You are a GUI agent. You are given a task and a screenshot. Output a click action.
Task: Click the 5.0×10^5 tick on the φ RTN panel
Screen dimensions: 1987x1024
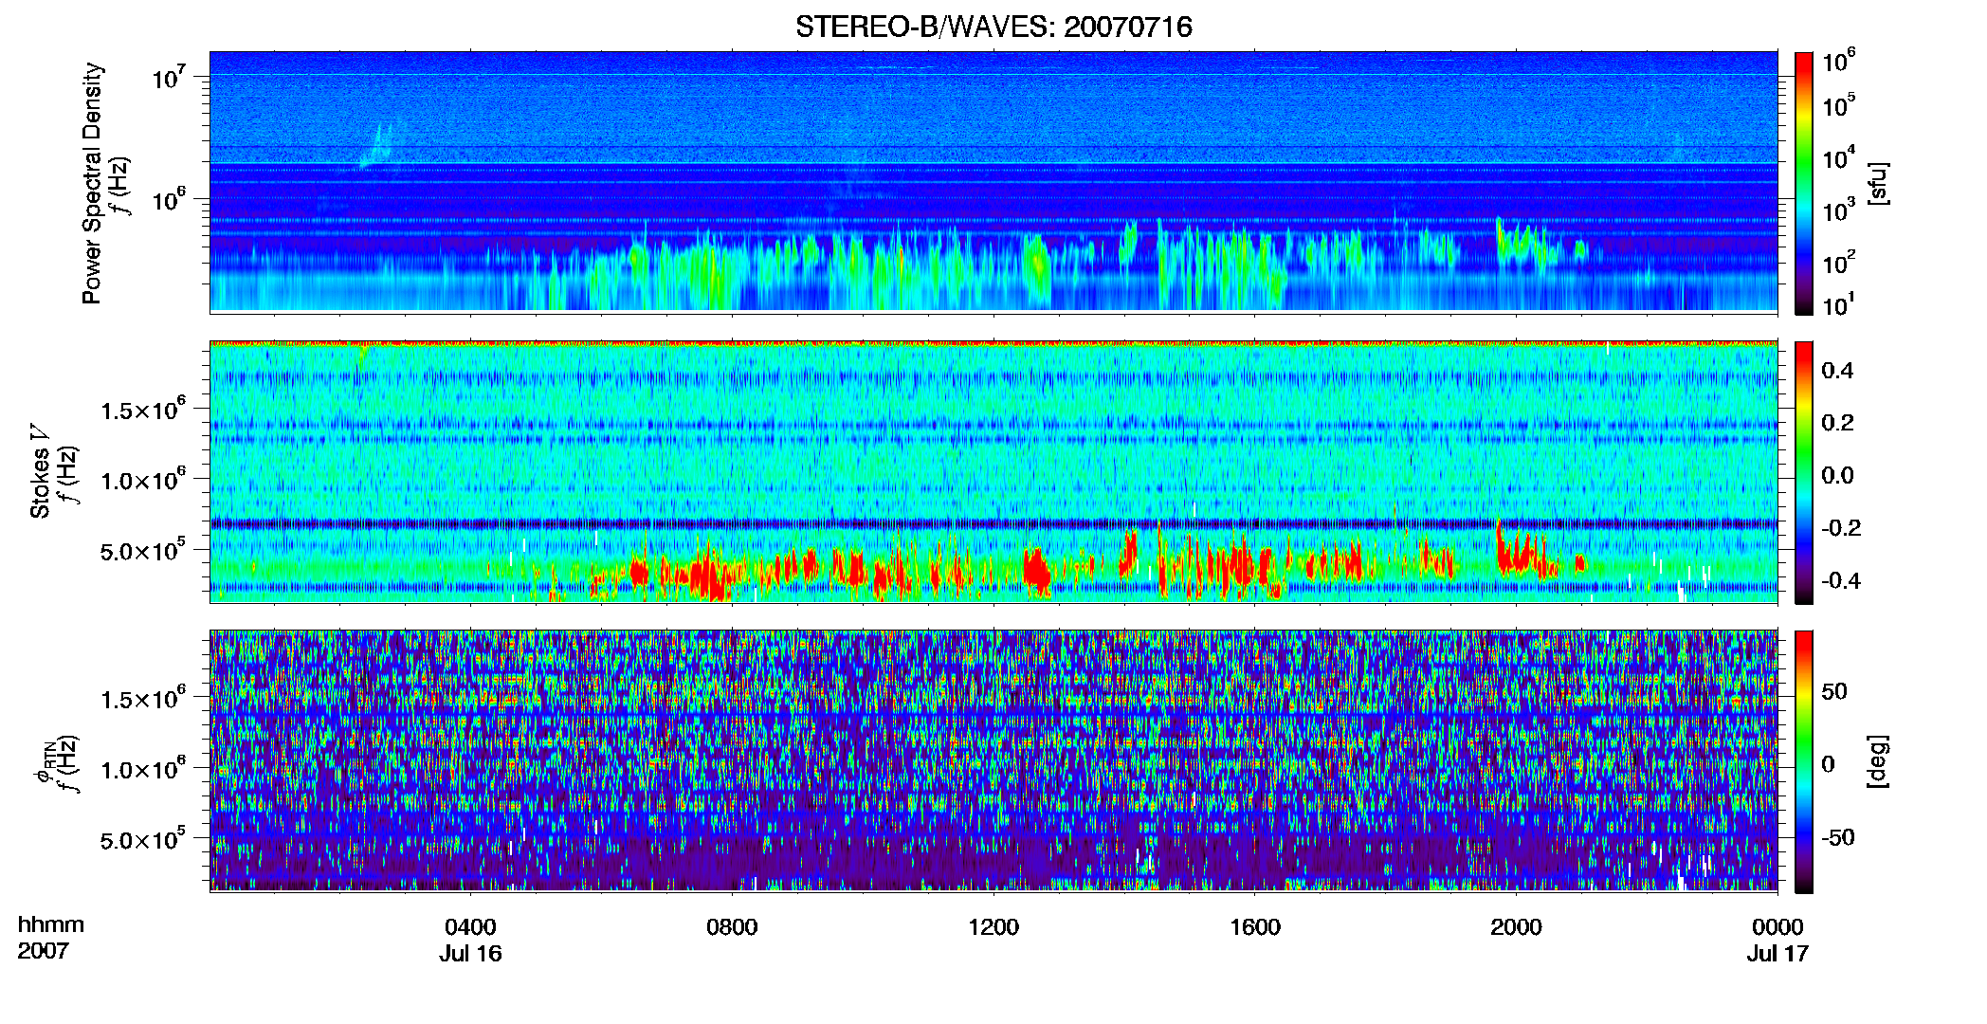click(143, 839)
